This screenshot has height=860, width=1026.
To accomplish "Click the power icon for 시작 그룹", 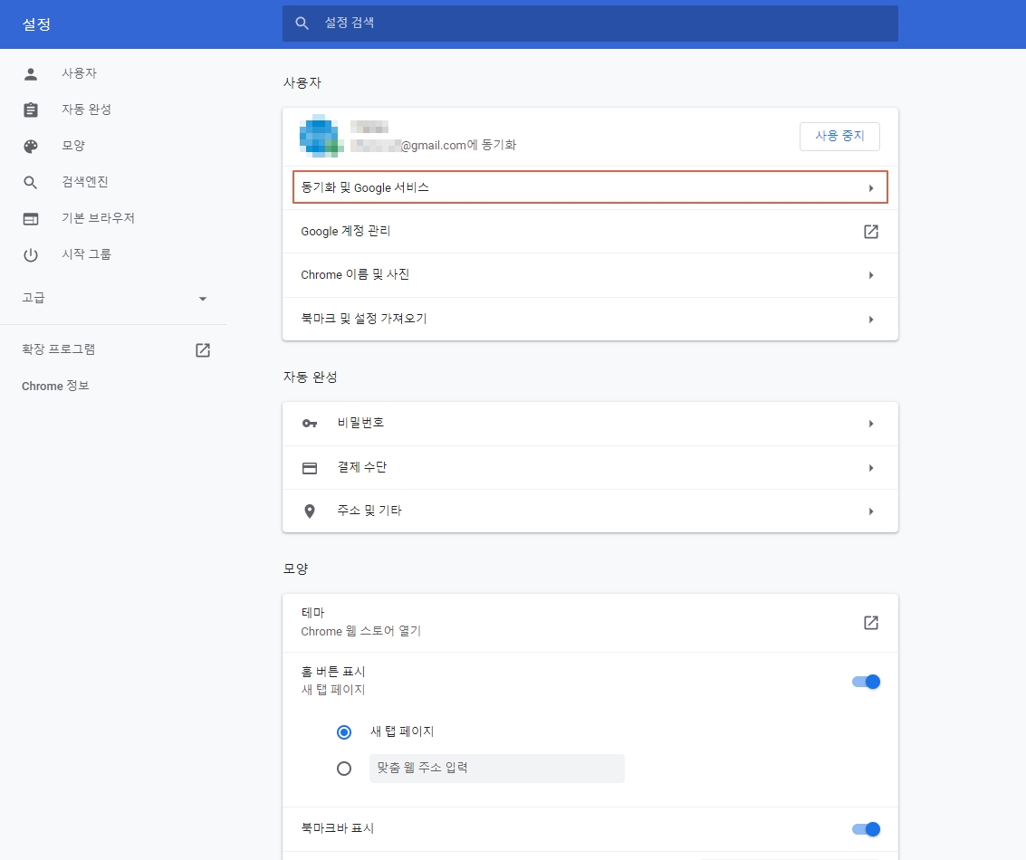I will (x=31, y=255).
